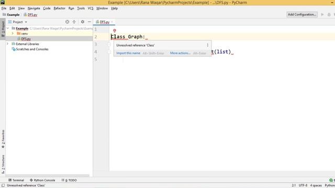Click DFS.py in the navigation breadcrumb

[x=30, y=15]
